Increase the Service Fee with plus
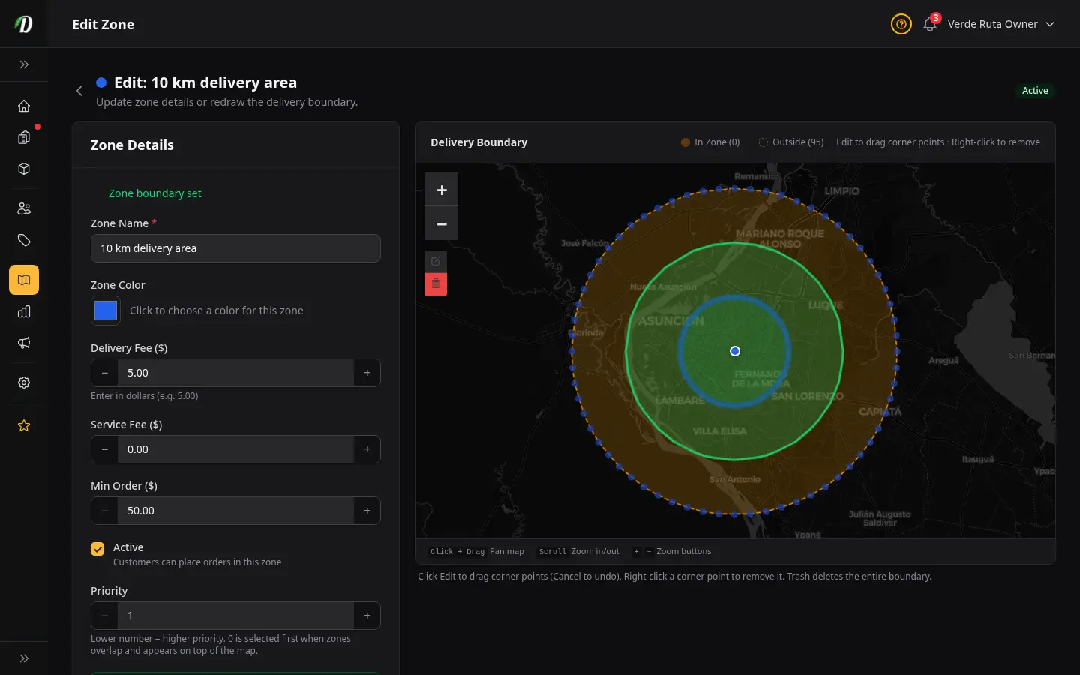This screenshot has height=675, width=1080. 367,449
